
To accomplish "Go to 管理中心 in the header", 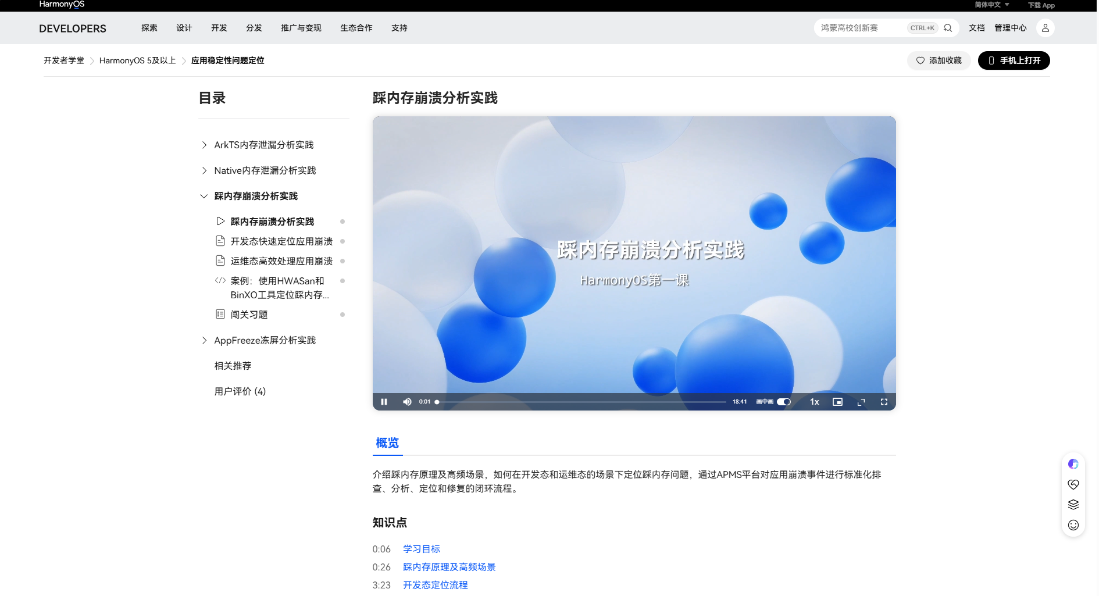I will (1011, 28).
